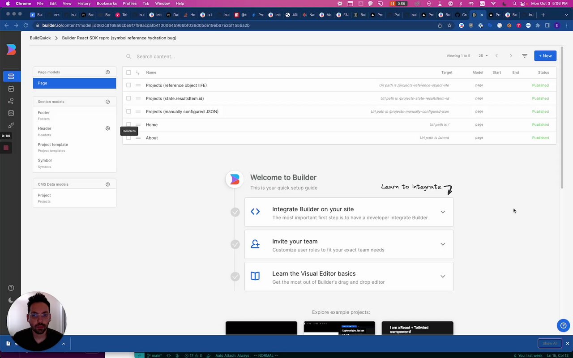Viewport: 573px width, 358px height.
Task: Check the About row checkbox
Action: [x=128, y=138]
